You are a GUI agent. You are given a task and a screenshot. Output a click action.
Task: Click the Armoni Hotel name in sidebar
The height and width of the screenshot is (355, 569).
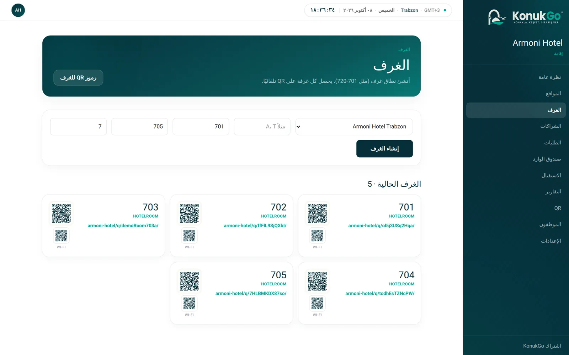pos(537,43)
